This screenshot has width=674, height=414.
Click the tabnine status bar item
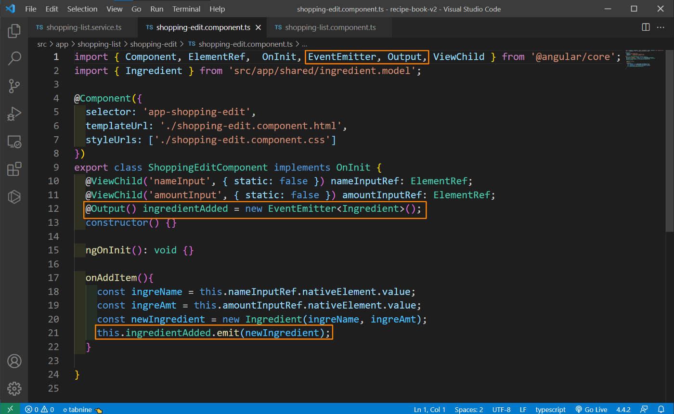point(83,409)
